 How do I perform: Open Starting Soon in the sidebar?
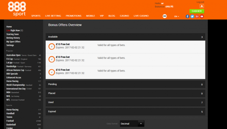pos(13,34)
